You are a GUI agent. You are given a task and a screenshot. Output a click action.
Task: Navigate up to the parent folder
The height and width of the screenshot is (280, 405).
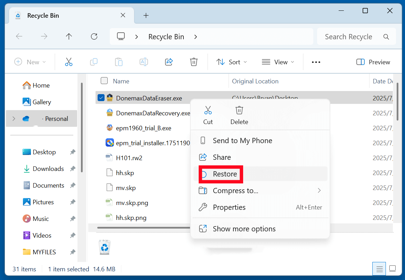[x=69, y=36]
